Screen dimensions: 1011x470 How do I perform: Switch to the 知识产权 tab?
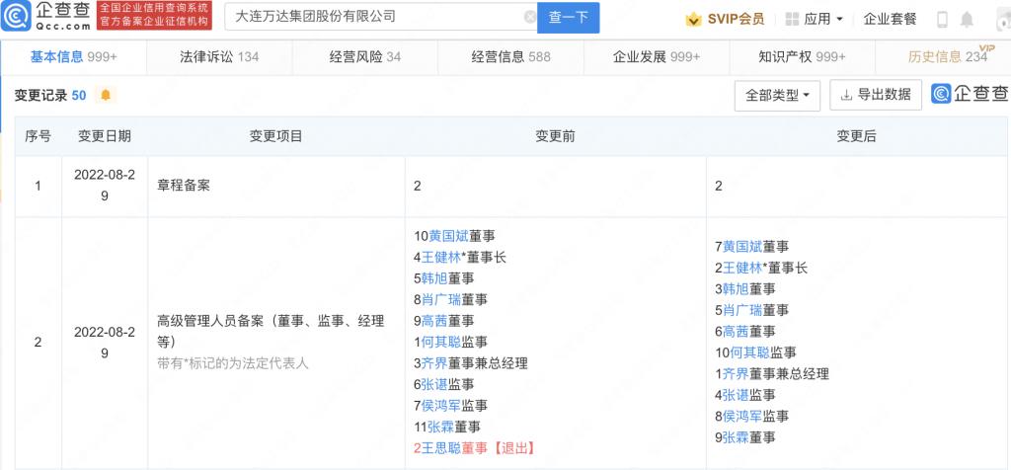(802, 56)
